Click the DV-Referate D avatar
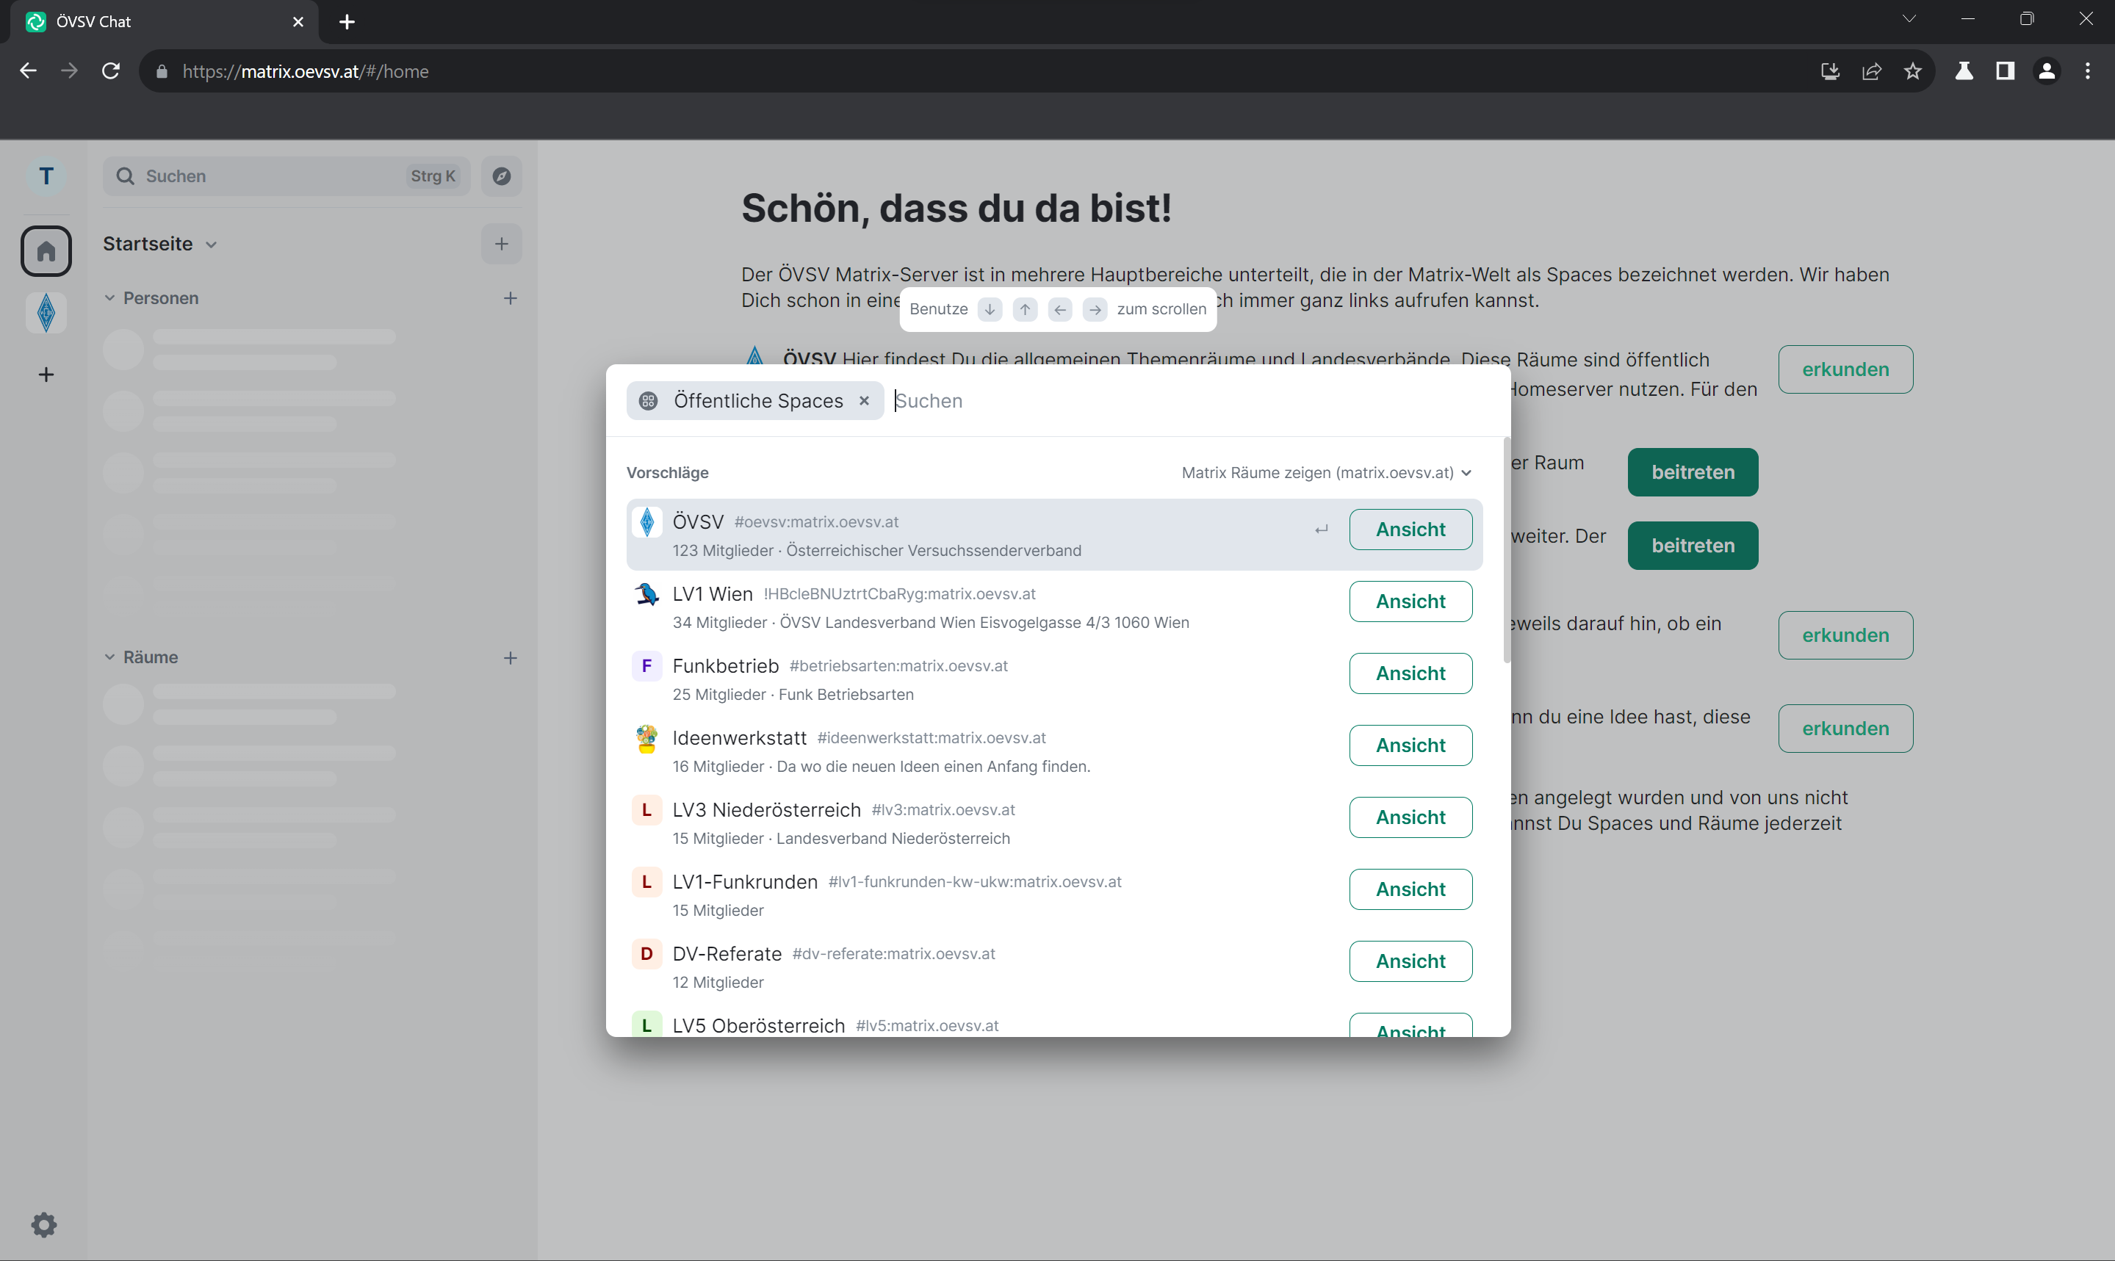 pos(646,953)
